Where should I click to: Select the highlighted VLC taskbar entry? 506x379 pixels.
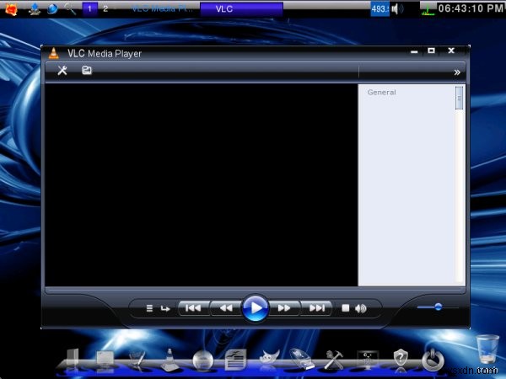pos(241,8)
